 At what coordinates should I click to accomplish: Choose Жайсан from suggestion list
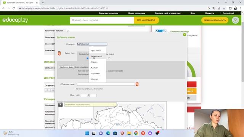[97, 68]
